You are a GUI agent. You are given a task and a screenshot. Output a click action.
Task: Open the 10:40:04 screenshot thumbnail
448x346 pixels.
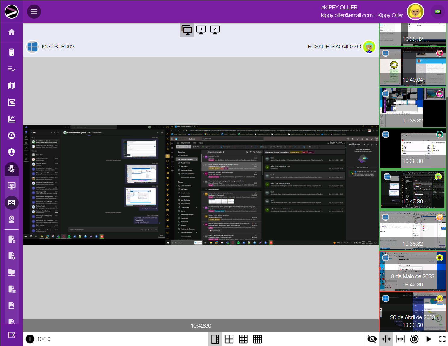412,66
